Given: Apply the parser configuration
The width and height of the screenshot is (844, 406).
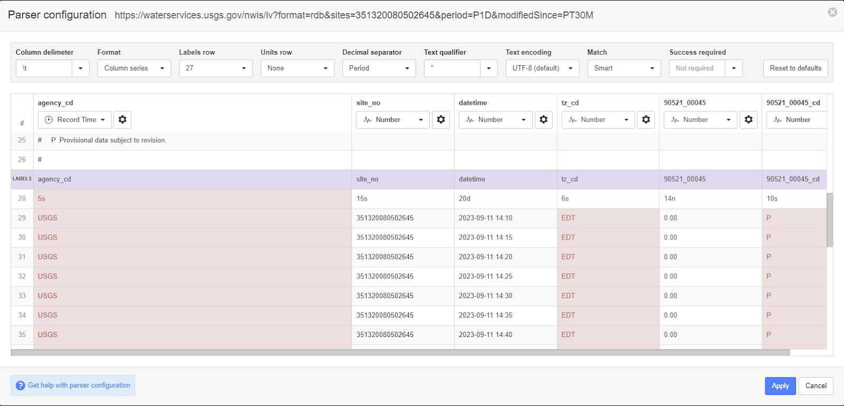Looking at the screenshot, I should pos(780,386).
